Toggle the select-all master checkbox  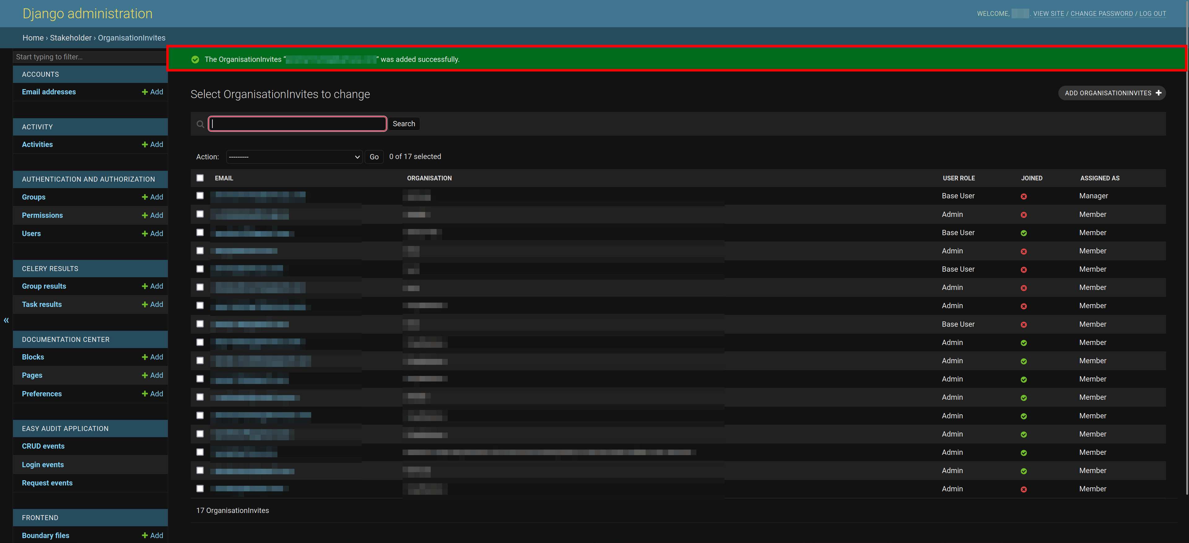point(200,177)
